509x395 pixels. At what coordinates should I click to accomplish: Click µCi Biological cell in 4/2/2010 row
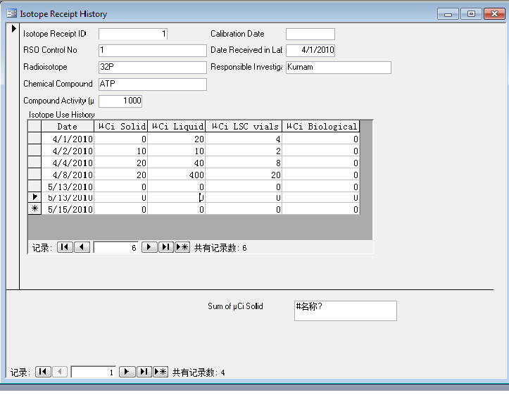tap(321, 151)
